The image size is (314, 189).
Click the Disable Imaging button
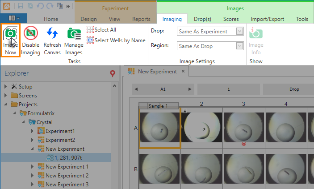pos(31,40)
